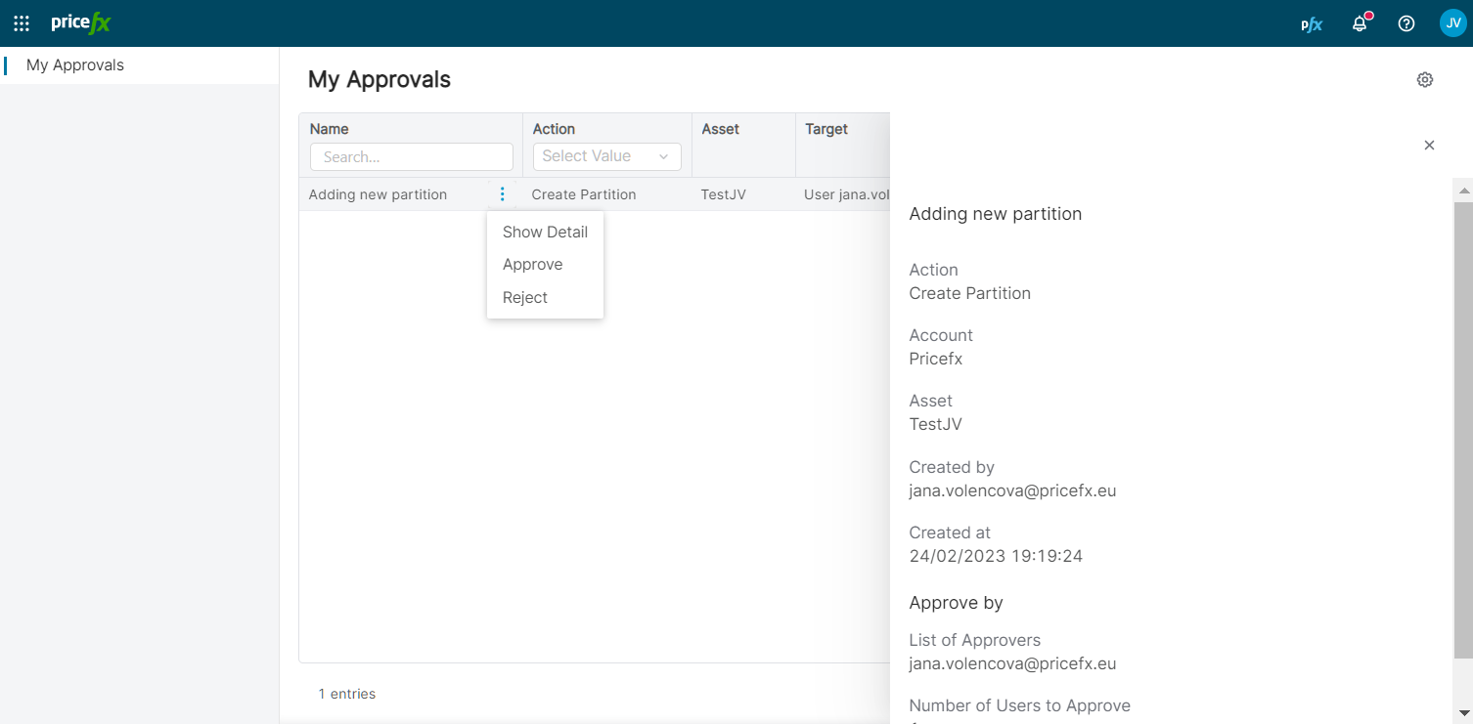Choose Show Detail from context menu
The width and height of the screenshot is (1473, 724).
point(545,233)
